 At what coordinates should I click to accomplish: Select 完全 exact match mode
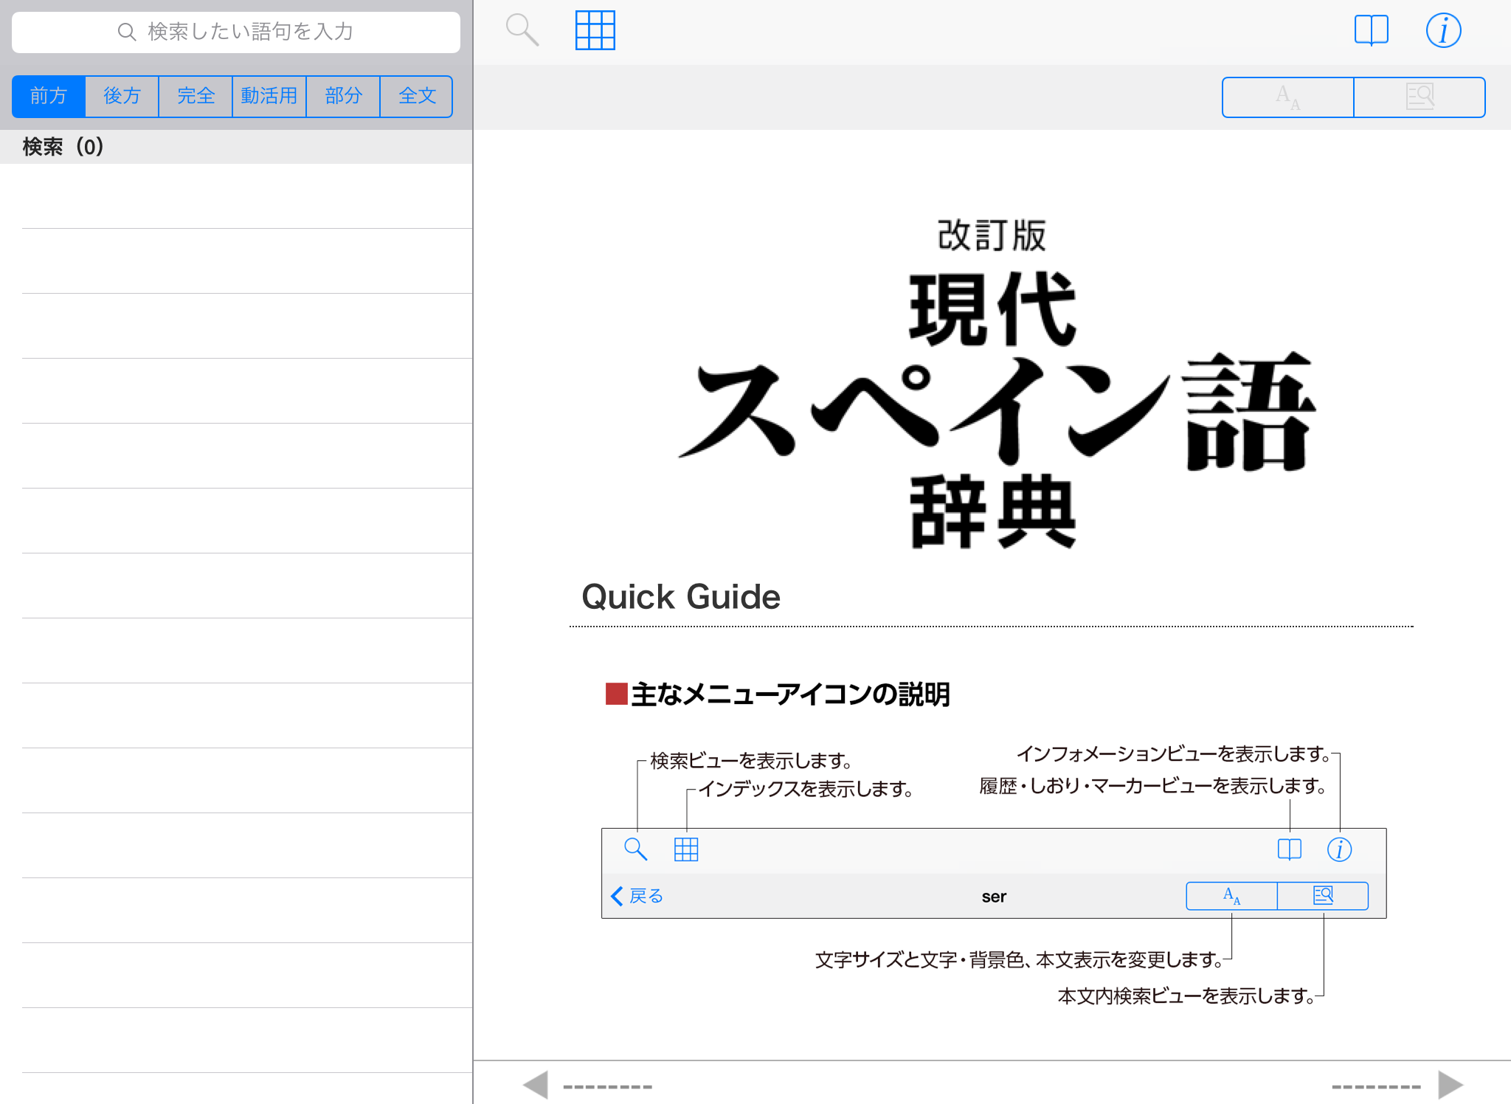pyautogui.click(x=196, y=96)
